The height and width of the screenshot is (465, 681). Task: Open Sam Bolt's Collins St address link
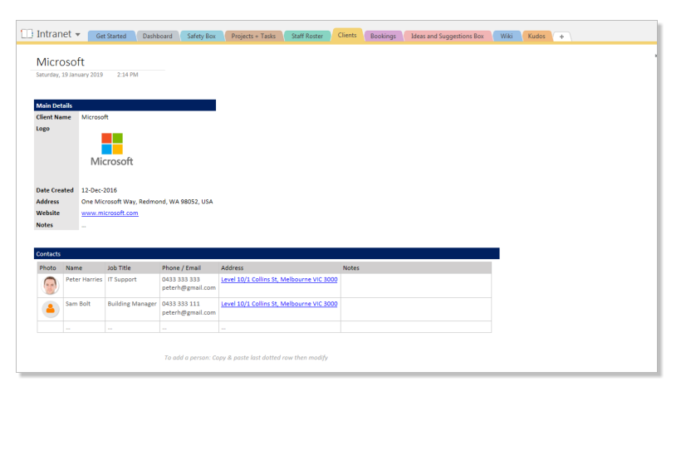[279, 304]
